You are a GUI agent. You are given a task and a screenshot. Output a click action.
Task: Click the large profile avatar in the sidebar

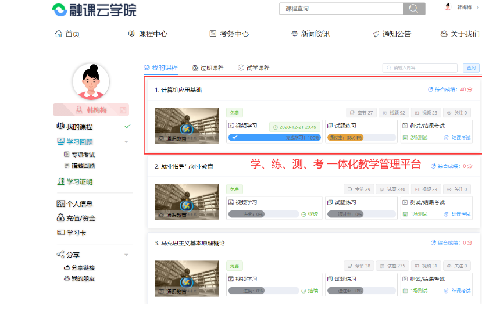91,81
